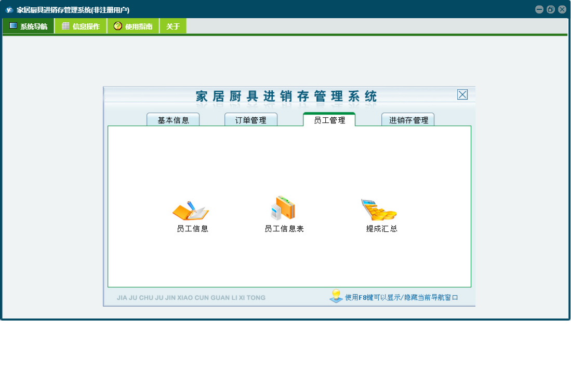
Task: Open the 信息操作 menu
Action: point(81,26)
